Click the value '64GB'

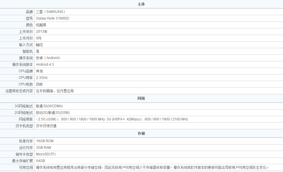[40, 161]
